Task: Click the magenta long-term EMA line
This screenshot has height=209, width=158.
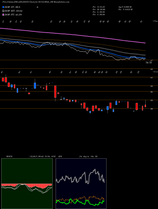Action: (x=73, y=35)
